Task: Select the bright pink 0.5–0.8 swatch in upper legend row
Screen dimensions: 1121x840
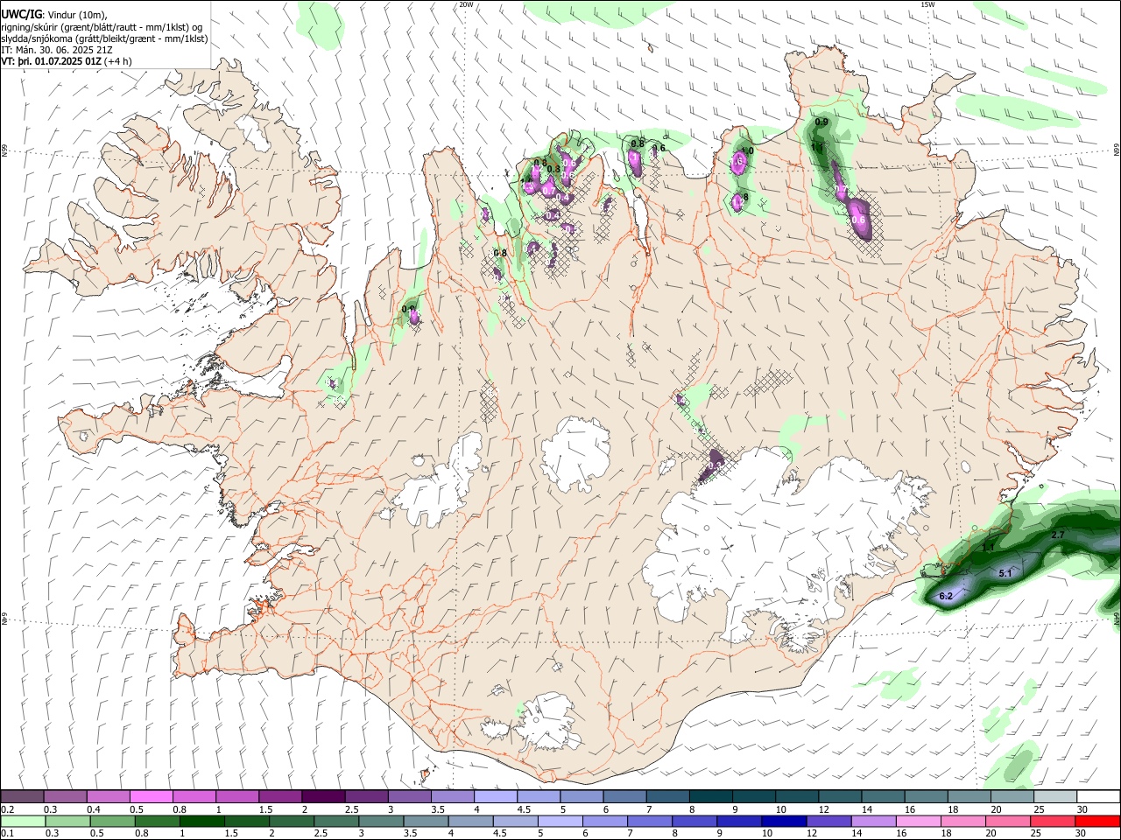Action: pyautogui.click(x=151, y=796)
